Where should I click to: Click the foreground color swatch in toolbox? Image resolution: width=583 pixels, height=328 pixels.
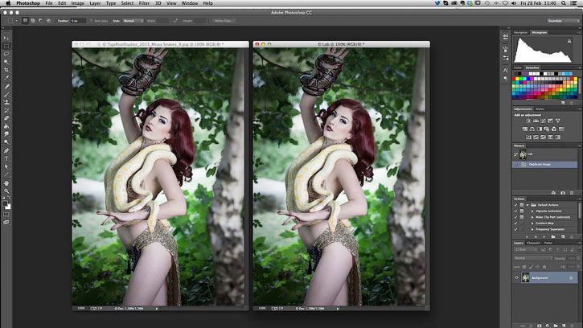click(x=5, y=203)
